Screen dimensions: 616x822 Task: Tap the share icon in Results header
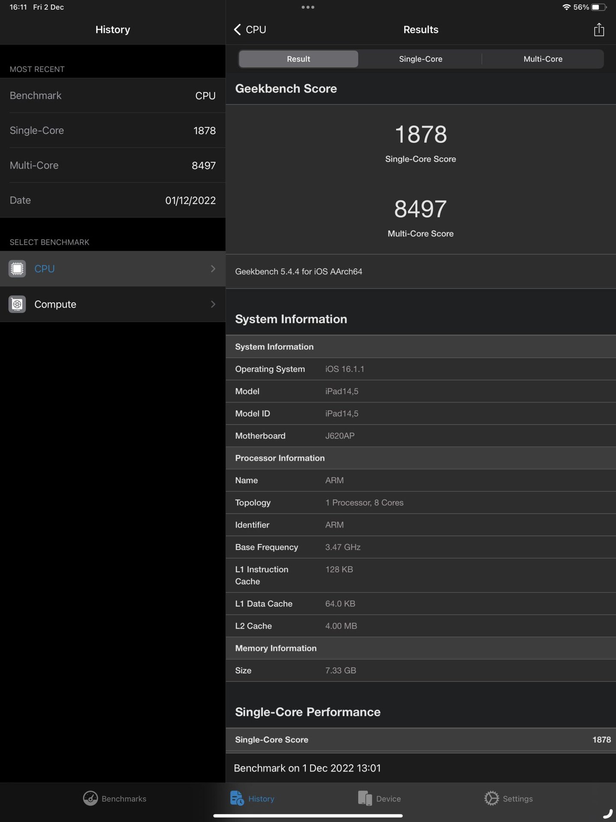point(598,30)
